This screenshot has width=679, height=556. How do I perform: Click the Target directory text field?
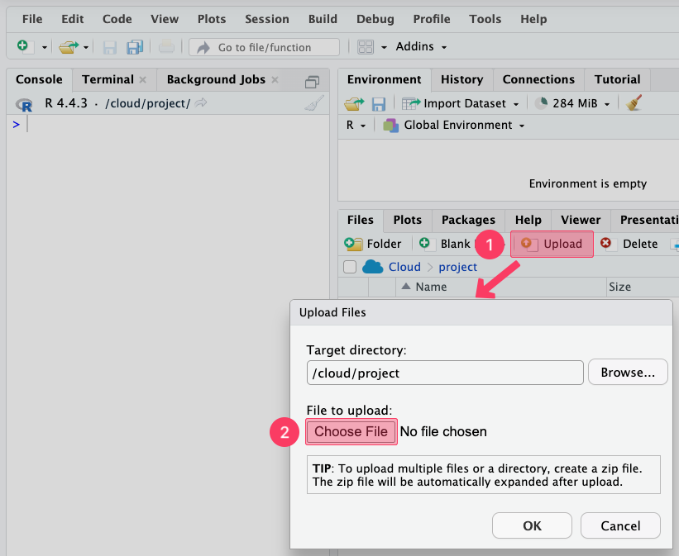click(x=445, y=373)
